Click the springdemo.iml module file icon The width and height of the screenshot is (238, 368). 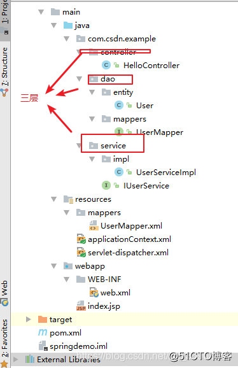pos(43,346)
